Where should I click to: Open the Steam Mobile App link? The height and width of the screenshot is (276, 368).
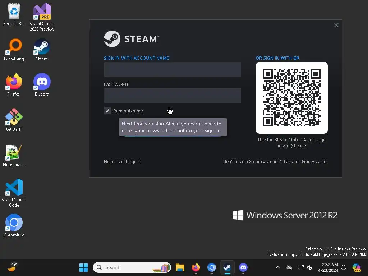(293, 140)
